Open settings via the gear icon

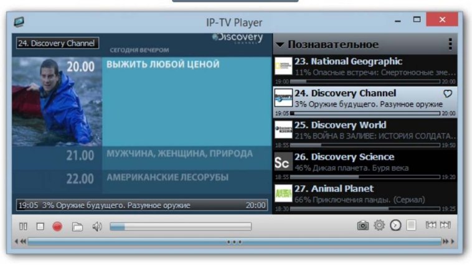[379, 225]
